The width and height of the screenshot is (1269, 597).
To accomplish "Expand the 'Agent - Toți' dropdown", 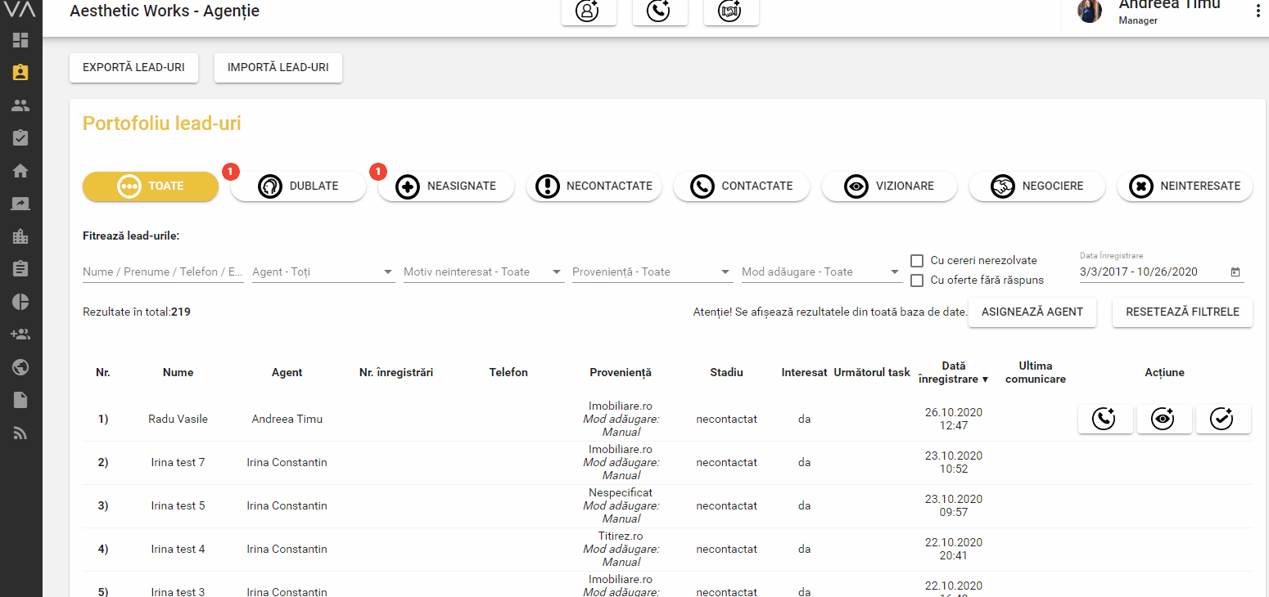I will [x=323, y=272].
